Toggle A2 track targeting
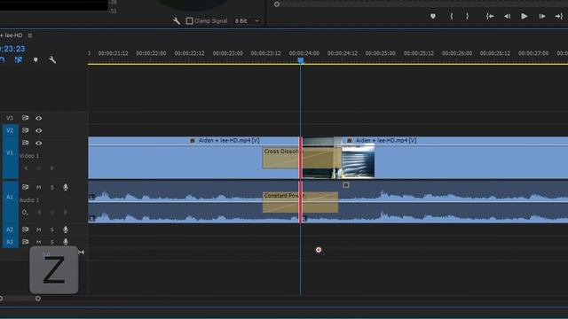 click(10, 230)
